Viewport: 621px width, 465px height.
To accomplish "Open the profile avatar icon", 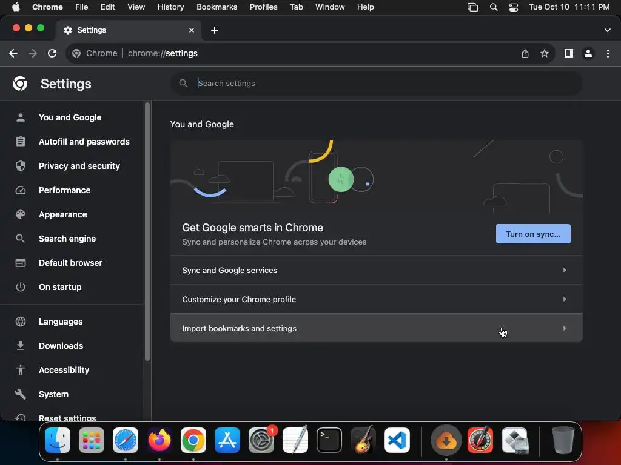I will pyautogui.click(x=588, y=53).
